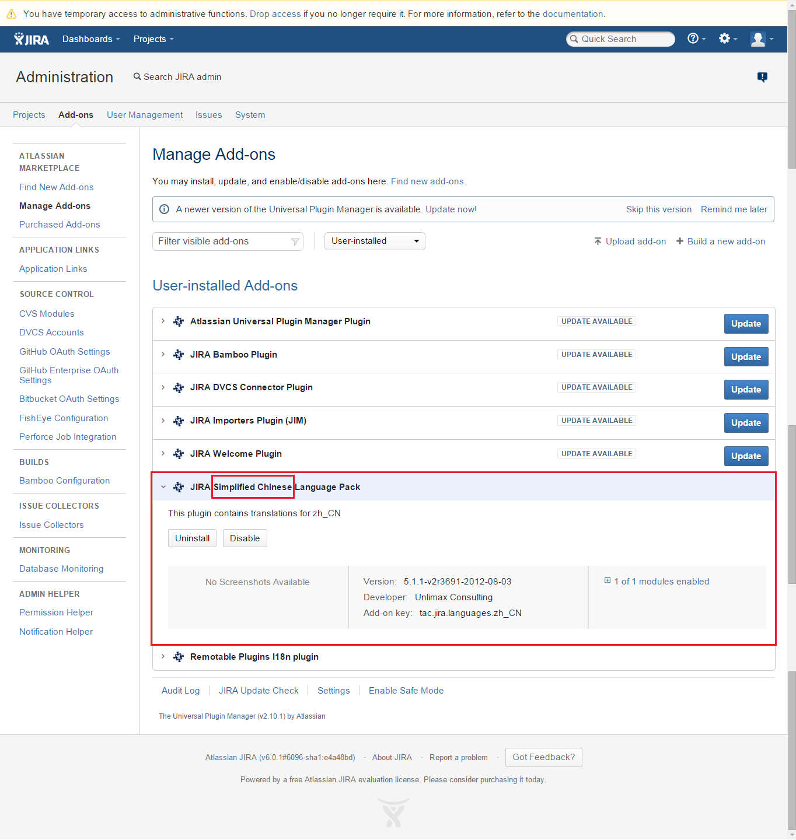Open the Audit Log link
The height and width of the screenshot is (840, 796).
(x=181, y=691)
